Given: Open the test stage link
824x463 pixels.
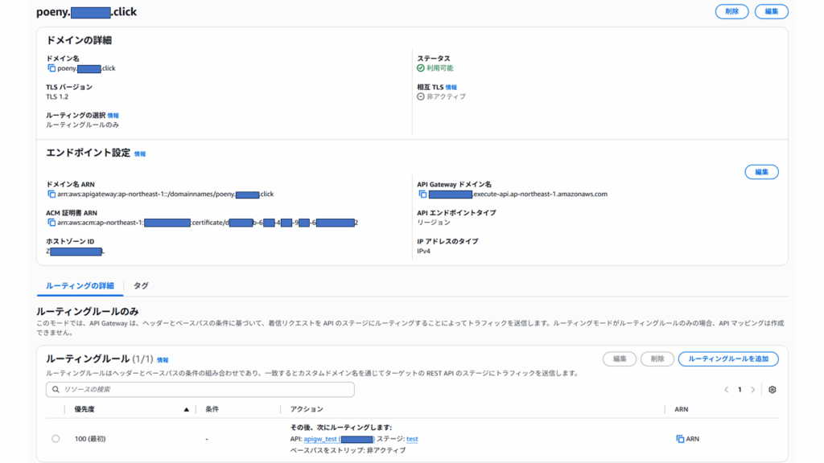Looking at the screenshot, I should pyautogui.click(x=412, y=439).
